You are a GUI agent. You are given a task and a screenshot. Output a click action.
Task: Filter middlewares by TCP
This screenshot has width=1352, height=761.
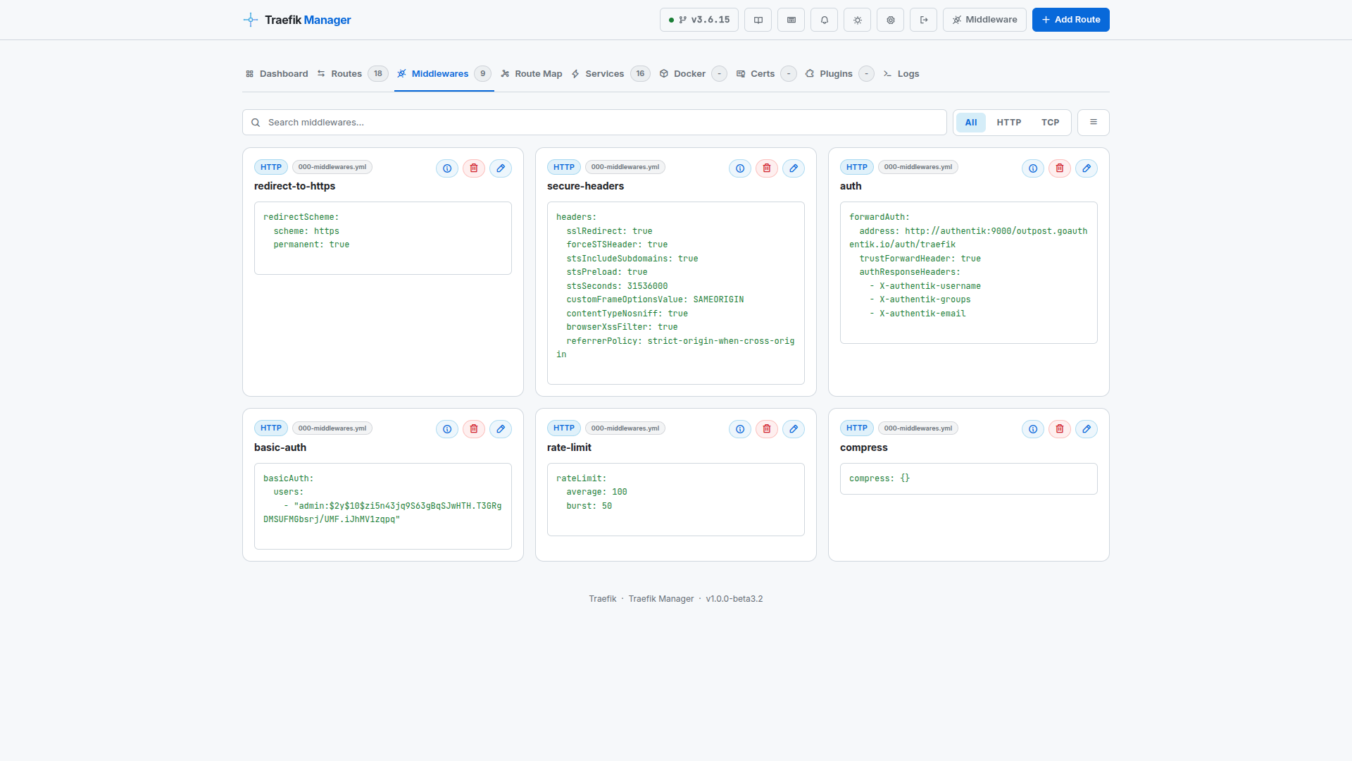1051,123
